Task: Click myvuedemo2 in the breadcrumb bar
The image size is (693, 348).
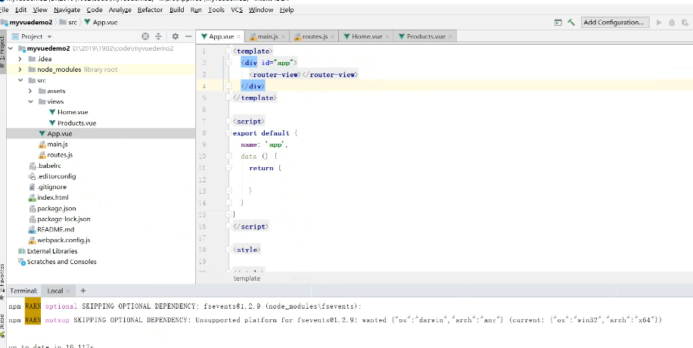Action: [30, 22]
